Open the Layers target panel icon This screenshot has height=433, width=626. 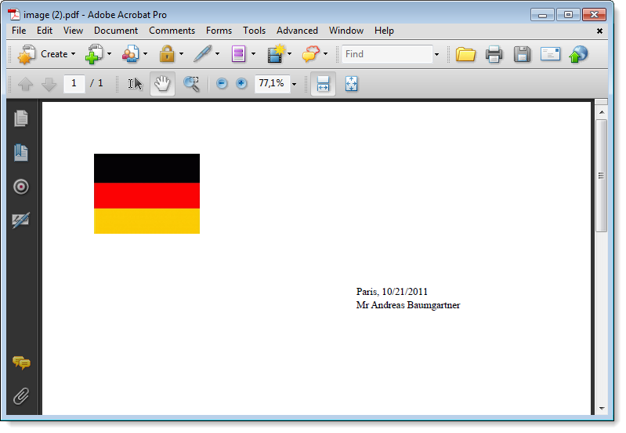pos(21,187)
